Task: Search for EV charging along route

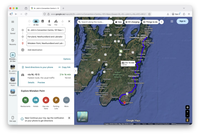Action: pos(133,22)
